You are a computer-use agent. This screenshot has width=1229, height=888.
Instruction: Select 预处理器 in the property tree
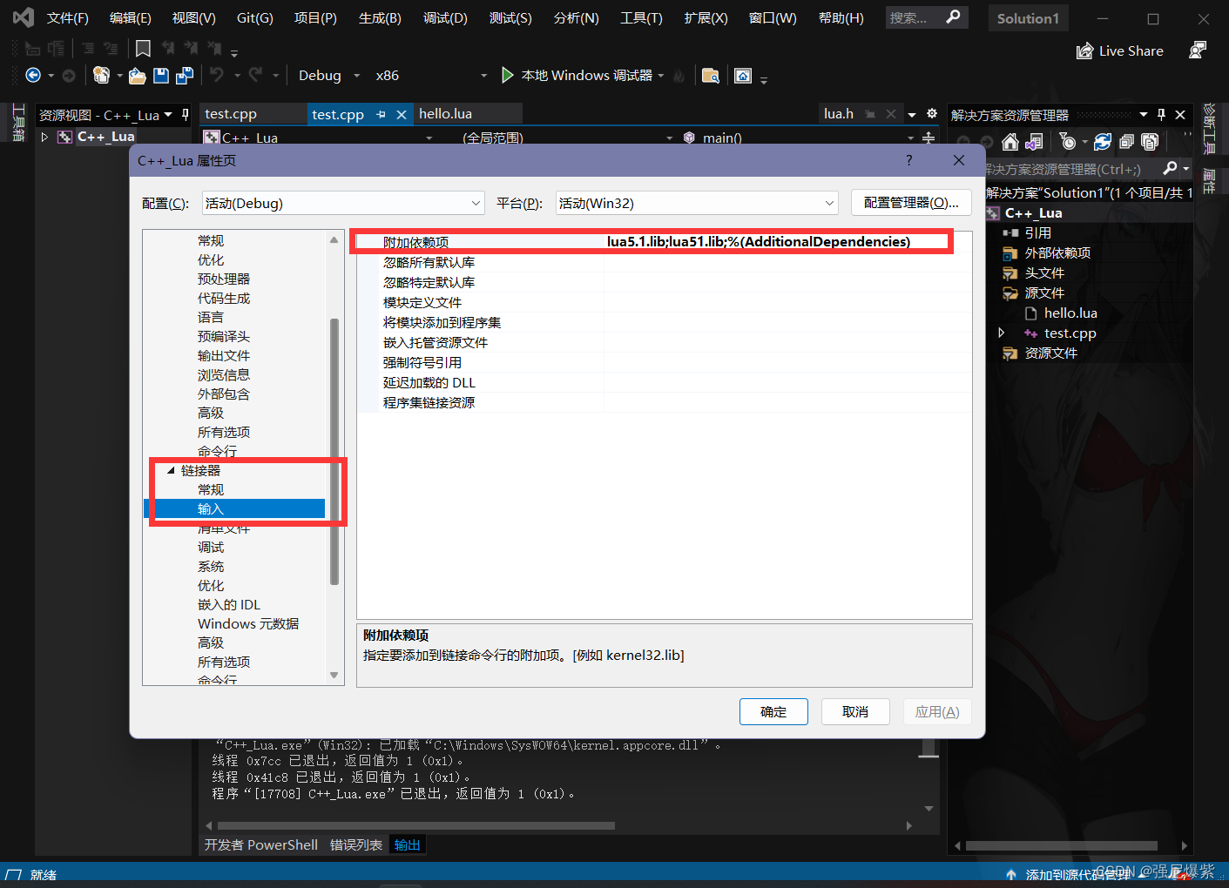[224, 279]
